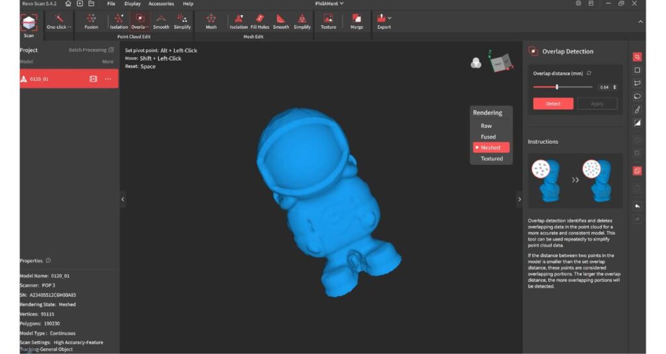Click More in Project panel
This screenshot has width=666, height=354.
(x=108, y=62)
